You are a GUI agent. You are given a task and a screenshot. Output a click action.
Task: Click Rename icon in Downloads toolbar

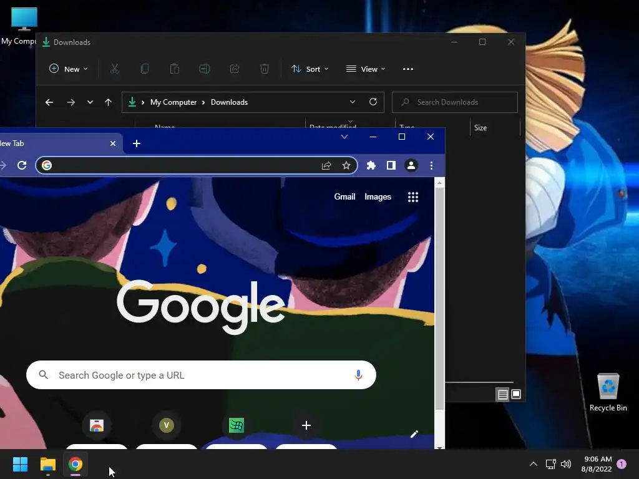point(205,69)
